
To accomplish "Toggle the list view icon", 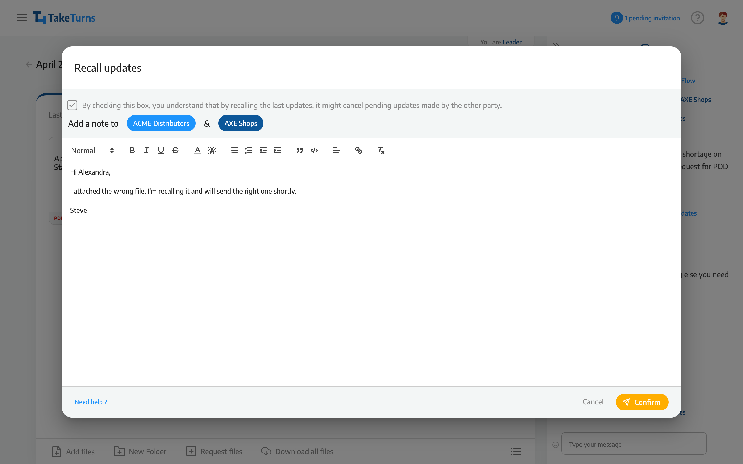I will pos(516,451).
